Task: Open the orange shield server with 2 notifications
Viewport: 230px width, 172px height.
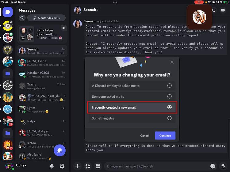Action: (x=8, y=145)
